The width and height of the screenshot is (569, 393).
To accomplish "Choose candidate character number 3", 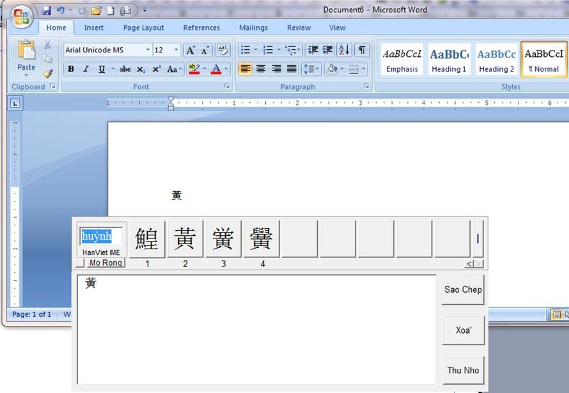I will pyautogui.click(x=223, y=238).
